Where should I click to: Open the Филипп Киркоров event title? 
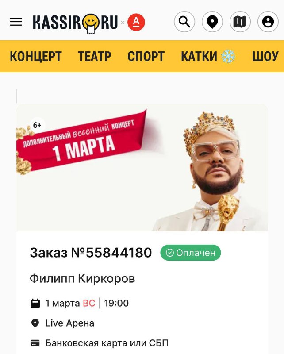82,278
